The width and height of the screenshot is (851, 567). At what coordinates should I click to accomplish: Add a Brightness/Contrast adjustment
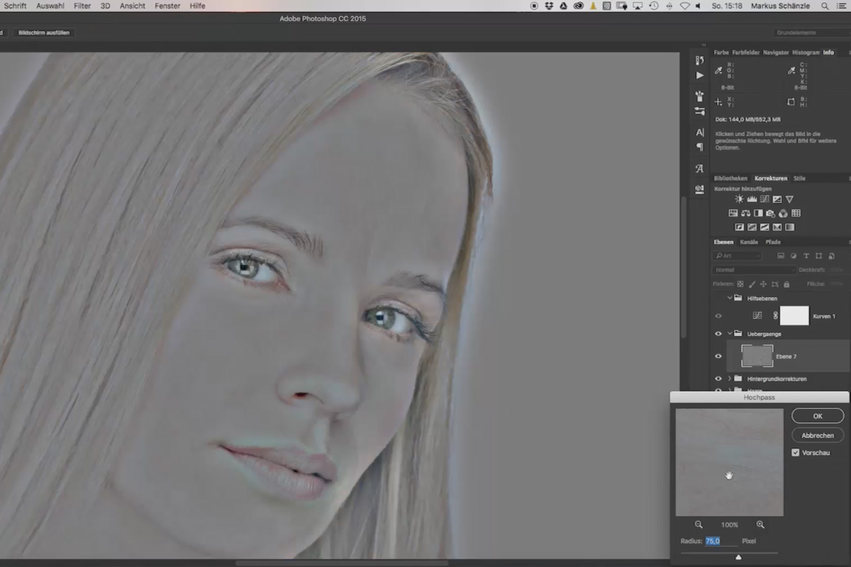739,199
